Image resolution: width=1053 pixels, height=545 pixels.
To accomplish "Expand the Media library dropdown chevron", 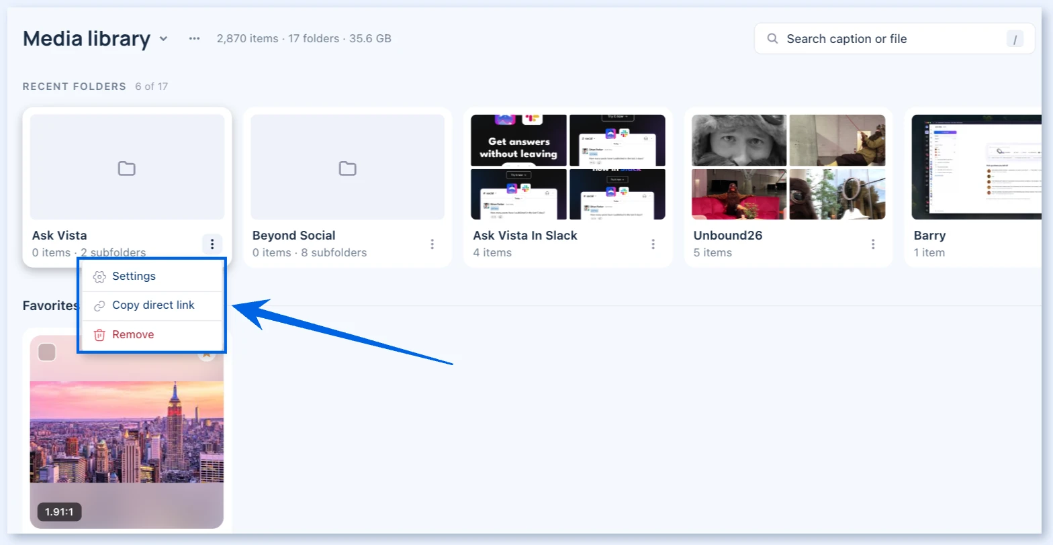I will pos(163,39).
